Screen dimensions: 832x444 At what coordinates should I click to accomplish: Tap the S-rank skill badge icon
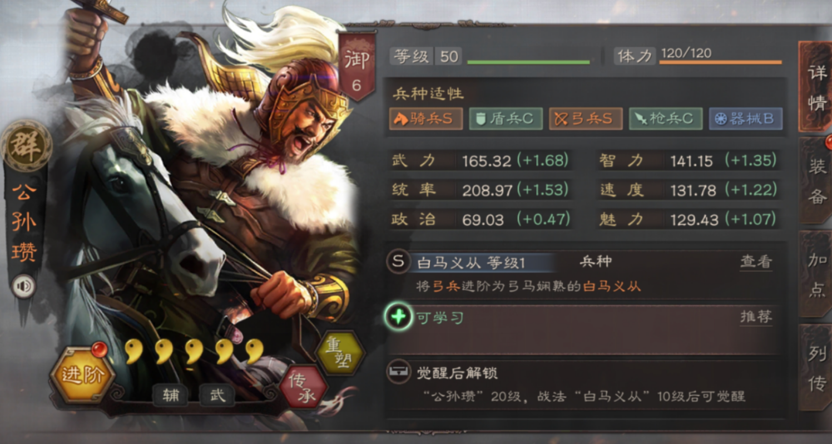(398, 262)
